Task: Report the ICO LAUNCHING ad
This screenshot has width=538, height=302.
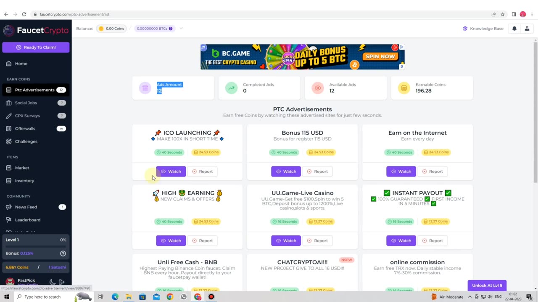Action: coord(202,172)
